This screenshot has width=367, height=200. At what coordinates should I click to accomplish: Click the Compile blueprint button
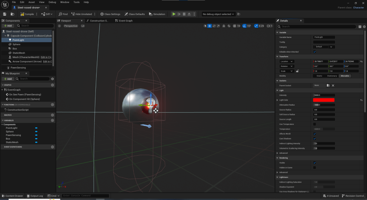pyautogui.click(x=27, y=14)
